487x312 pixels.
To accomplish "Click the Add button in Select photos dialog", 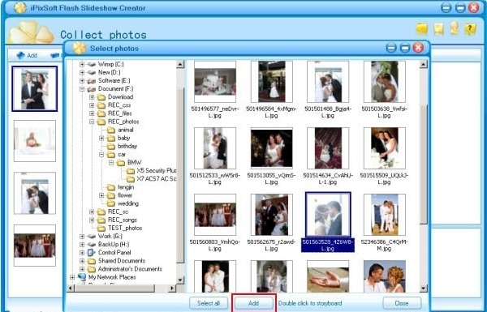I will [254, 303].
